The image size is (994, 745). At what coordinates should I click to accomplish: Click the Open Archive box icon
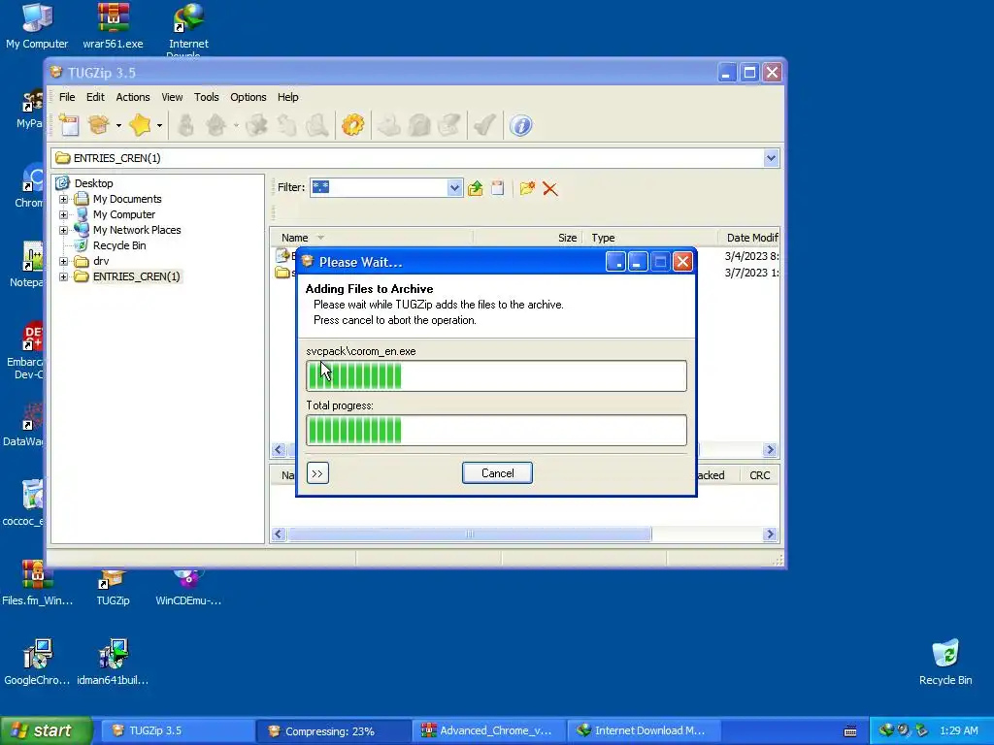tap(98, 125)
